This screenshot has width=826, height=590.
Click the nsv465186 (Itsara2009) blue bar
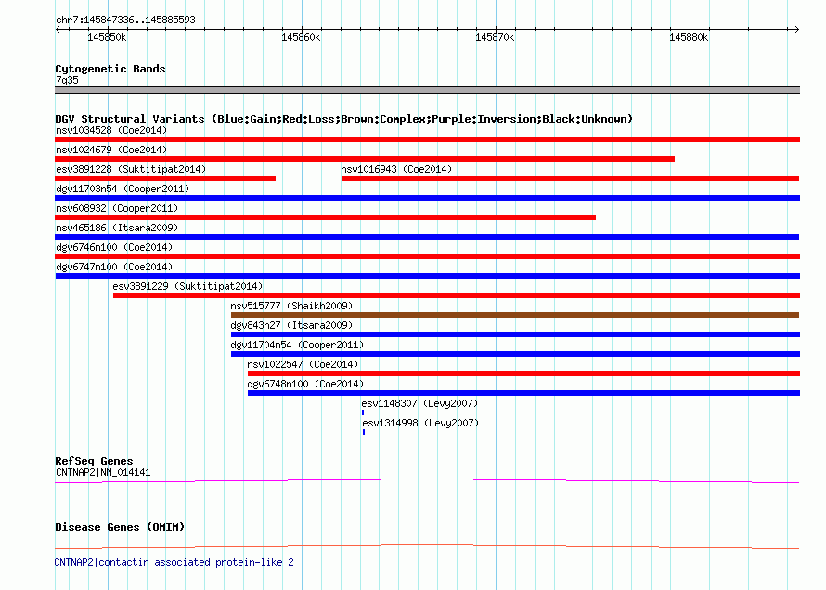pyautogui.click(x=427, y=237)
